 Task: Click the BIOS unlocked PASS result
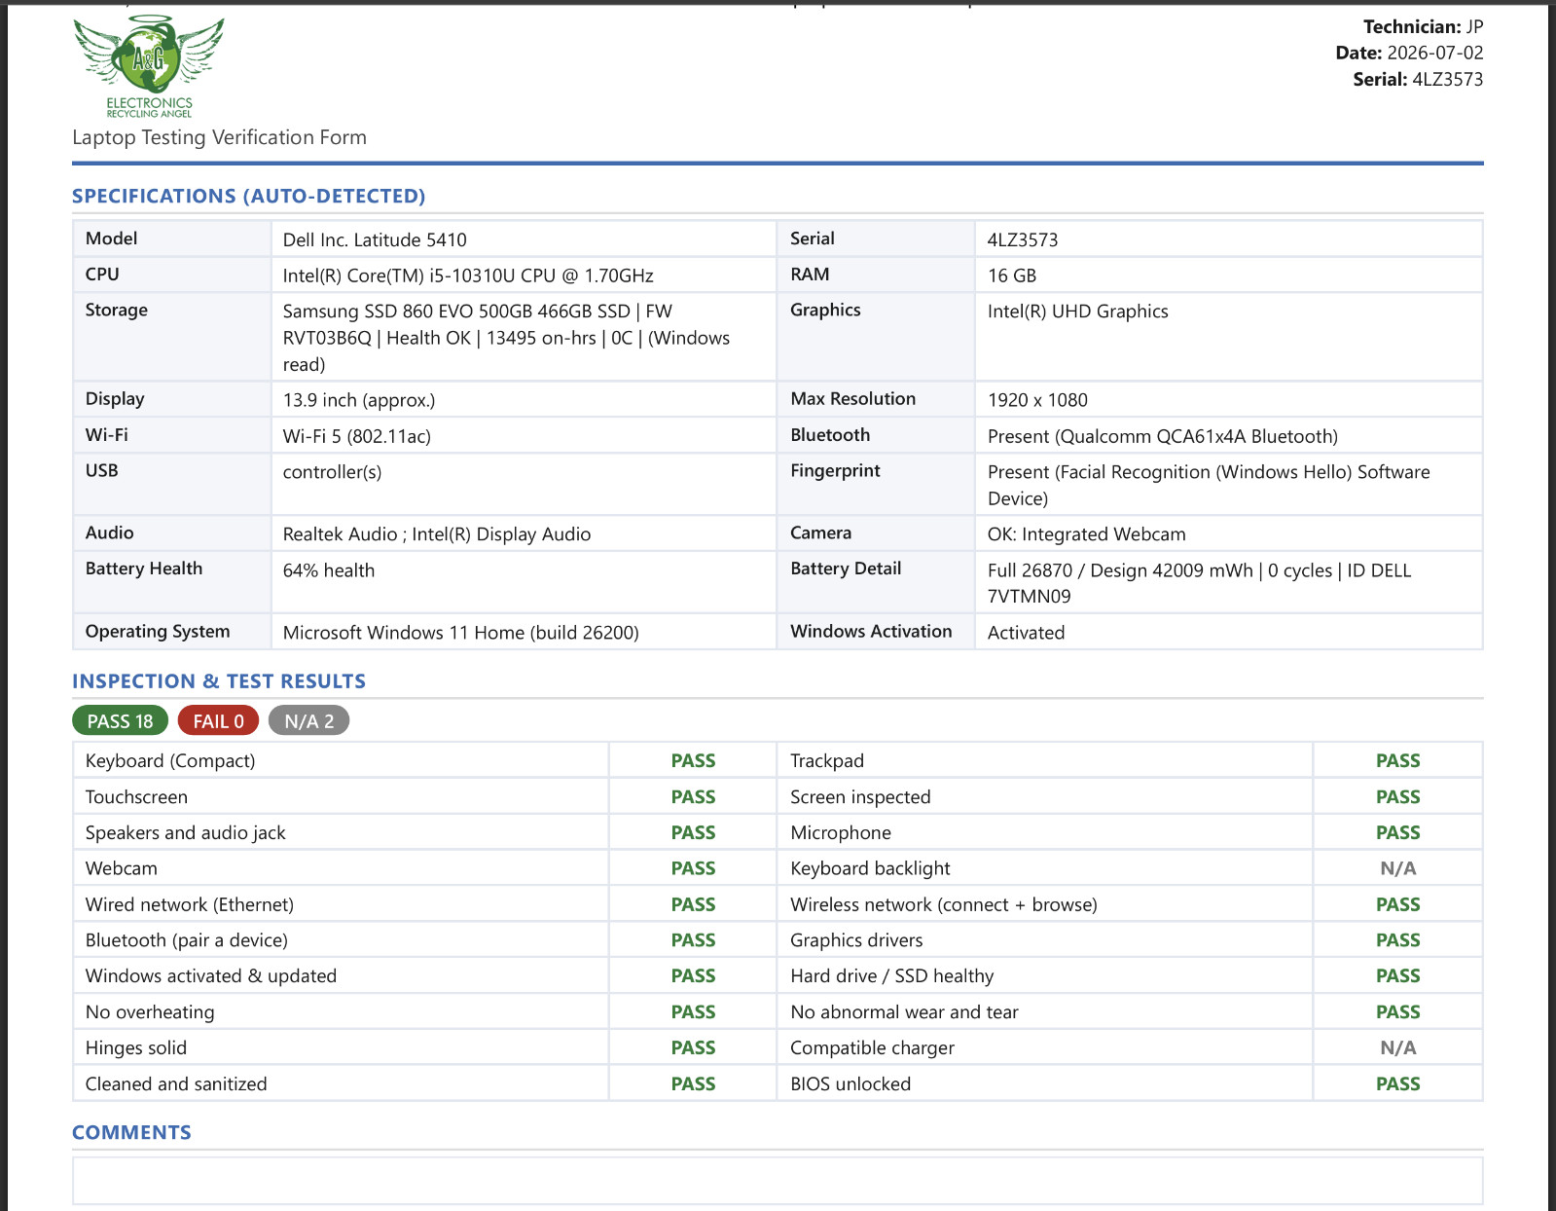[x=1397, y=1084]
